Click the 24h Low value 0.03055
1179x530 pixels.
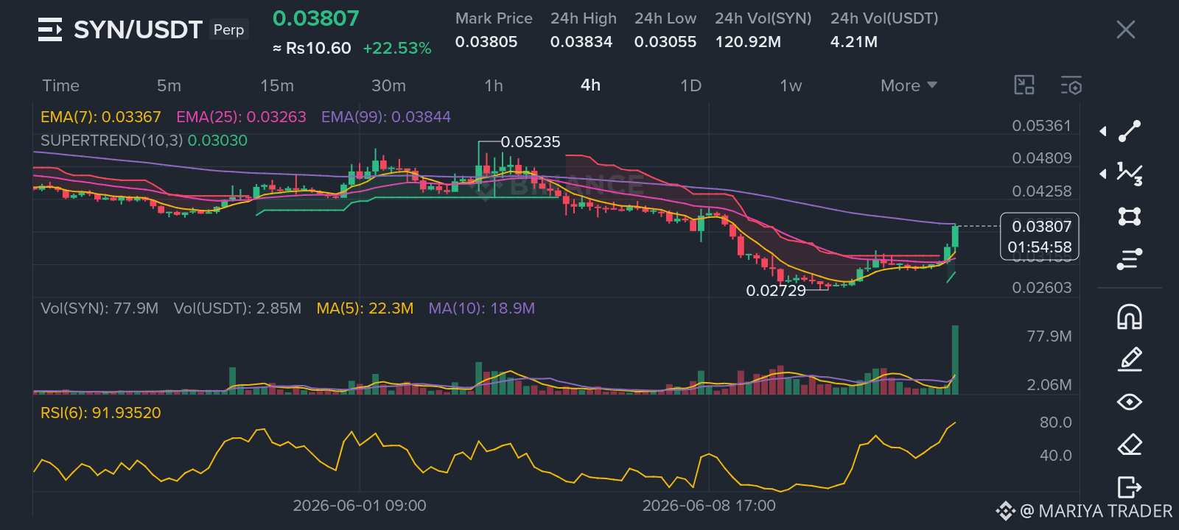[665, 42]
